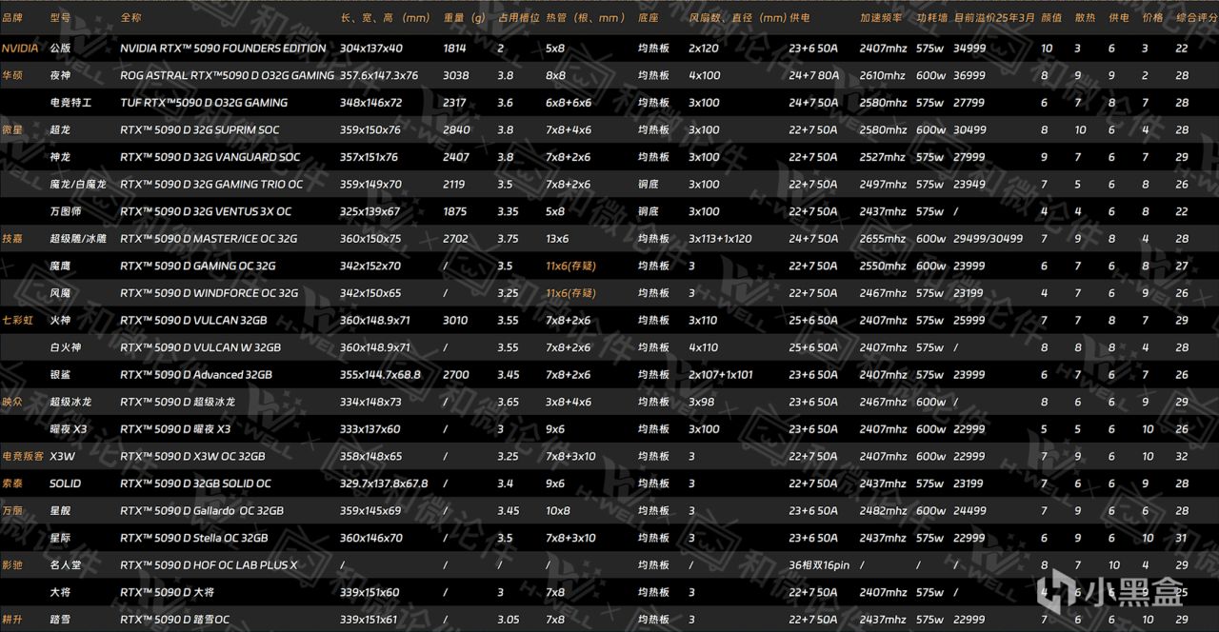The image size is (1219, 632).
Task: Select RTX 5090 D WINDFORCE OC 32G
Action: pos(209,293)
